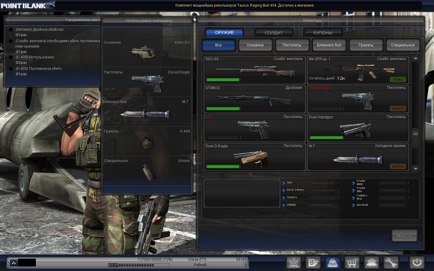
Task: Click the blue arrow beside Выстр. в минуту
Action: coord(284,190)
